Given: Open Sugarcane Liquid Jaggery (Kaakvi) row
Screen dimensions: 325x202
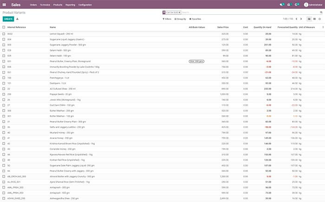Looking at the screenshot, I should [162, 39].
